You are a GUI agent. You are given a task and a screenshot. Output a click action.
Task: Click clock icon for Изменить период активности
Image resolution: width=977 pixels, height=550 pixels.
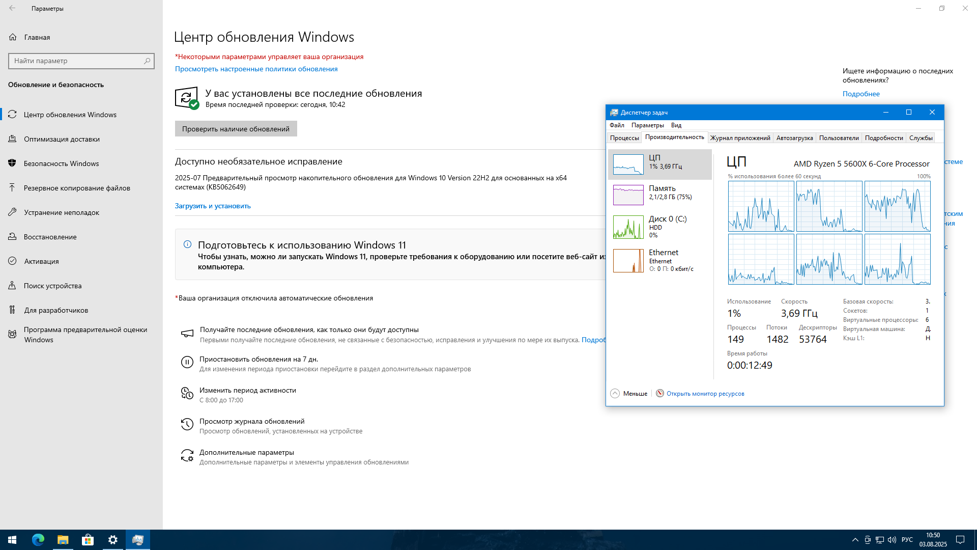pos(187,393)
